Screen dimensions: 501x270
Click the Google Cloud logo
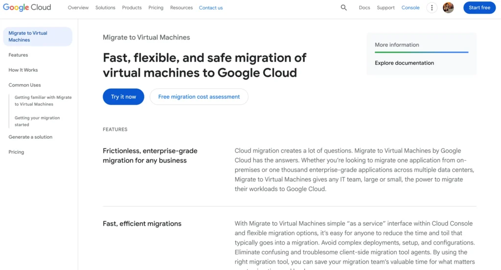pos(27,7)
